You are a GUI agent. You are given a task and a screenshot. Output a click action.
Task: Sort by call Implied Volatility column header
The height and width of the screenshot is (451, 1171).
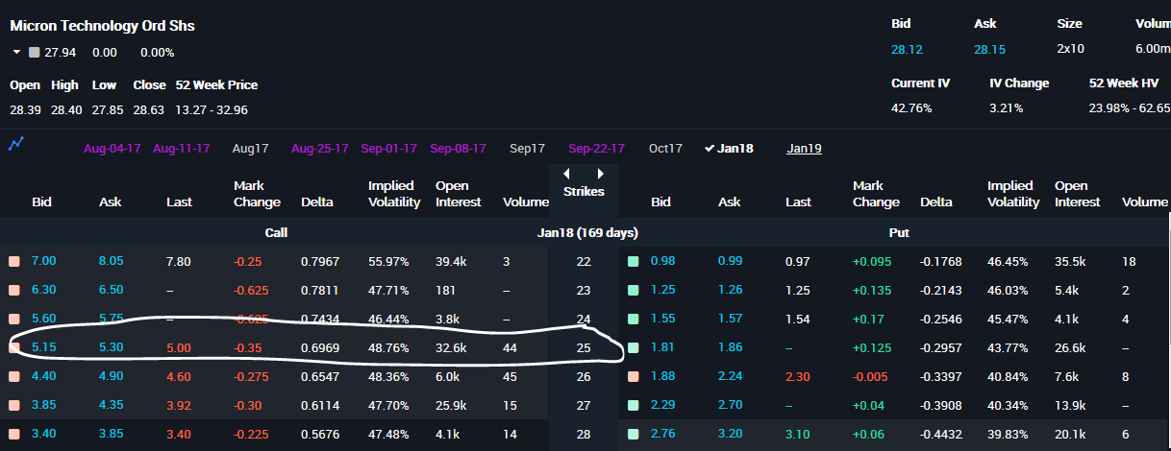pyautogui.click(x=394, y=194)
